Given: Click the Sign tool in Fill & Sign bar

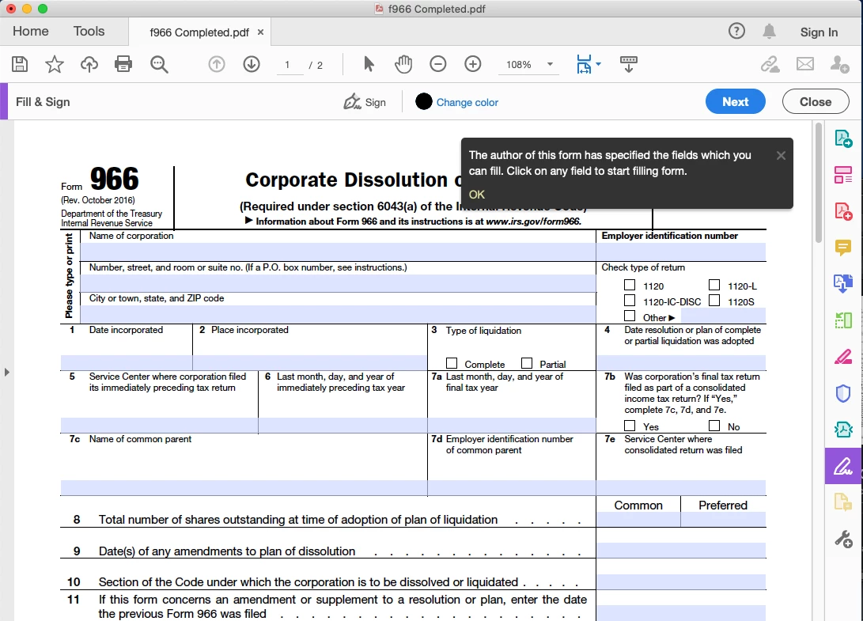Looking at the screenshot, I should (365, 102).
